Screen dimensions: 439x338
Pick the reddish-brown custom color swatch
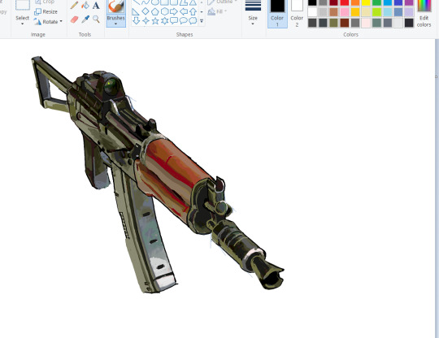click(x=345, y=23)
